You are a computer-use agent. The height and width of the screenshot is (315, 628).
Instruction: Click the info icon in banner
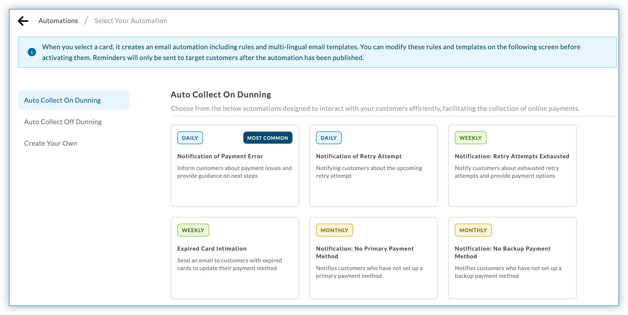click(32, 52)
